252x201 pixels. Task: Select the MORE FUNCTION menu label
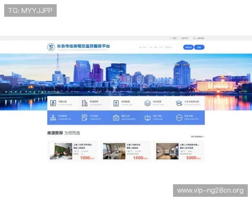191,119
